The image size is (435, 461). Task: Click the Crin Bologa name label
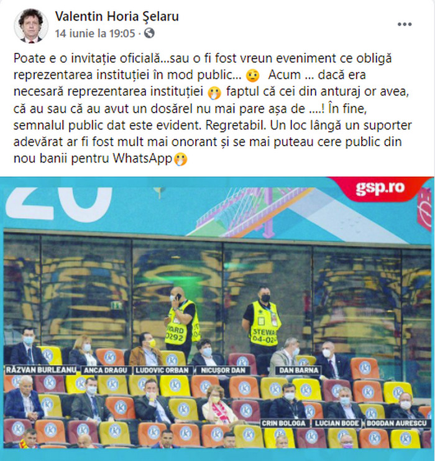(284, 423)
